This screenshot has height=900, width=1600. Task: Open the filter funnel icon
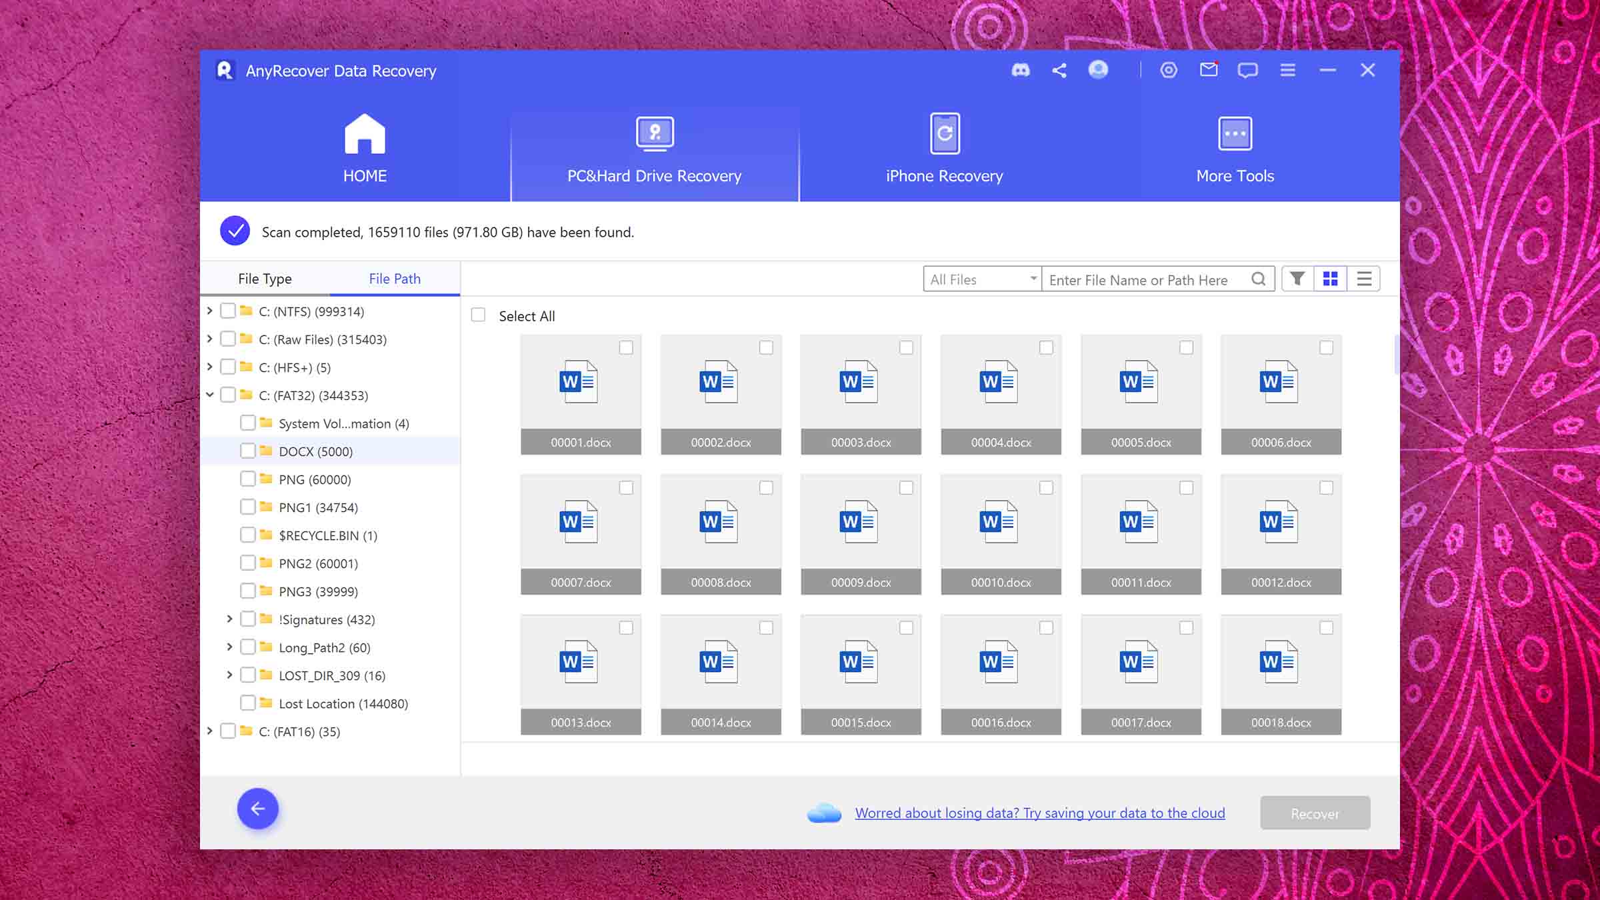tap(1297, 279)
